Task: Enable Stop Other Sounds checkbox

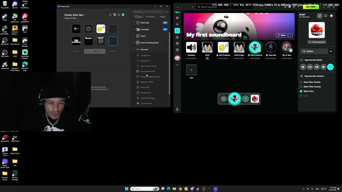Action: [301, 82]
